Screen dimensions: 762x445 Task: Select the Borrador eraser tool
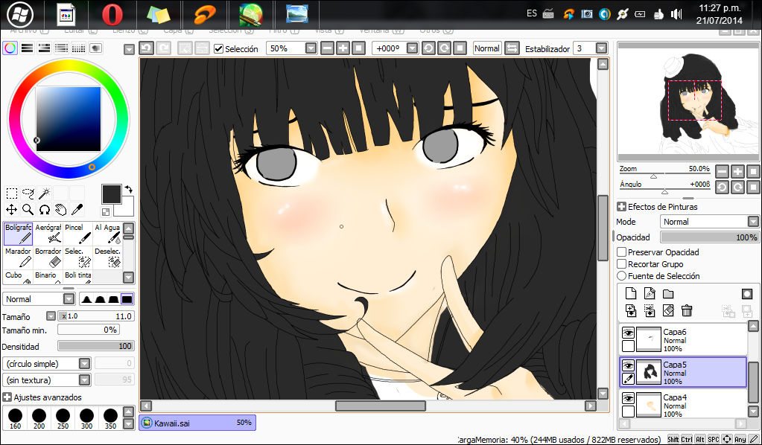coord(48,257)
